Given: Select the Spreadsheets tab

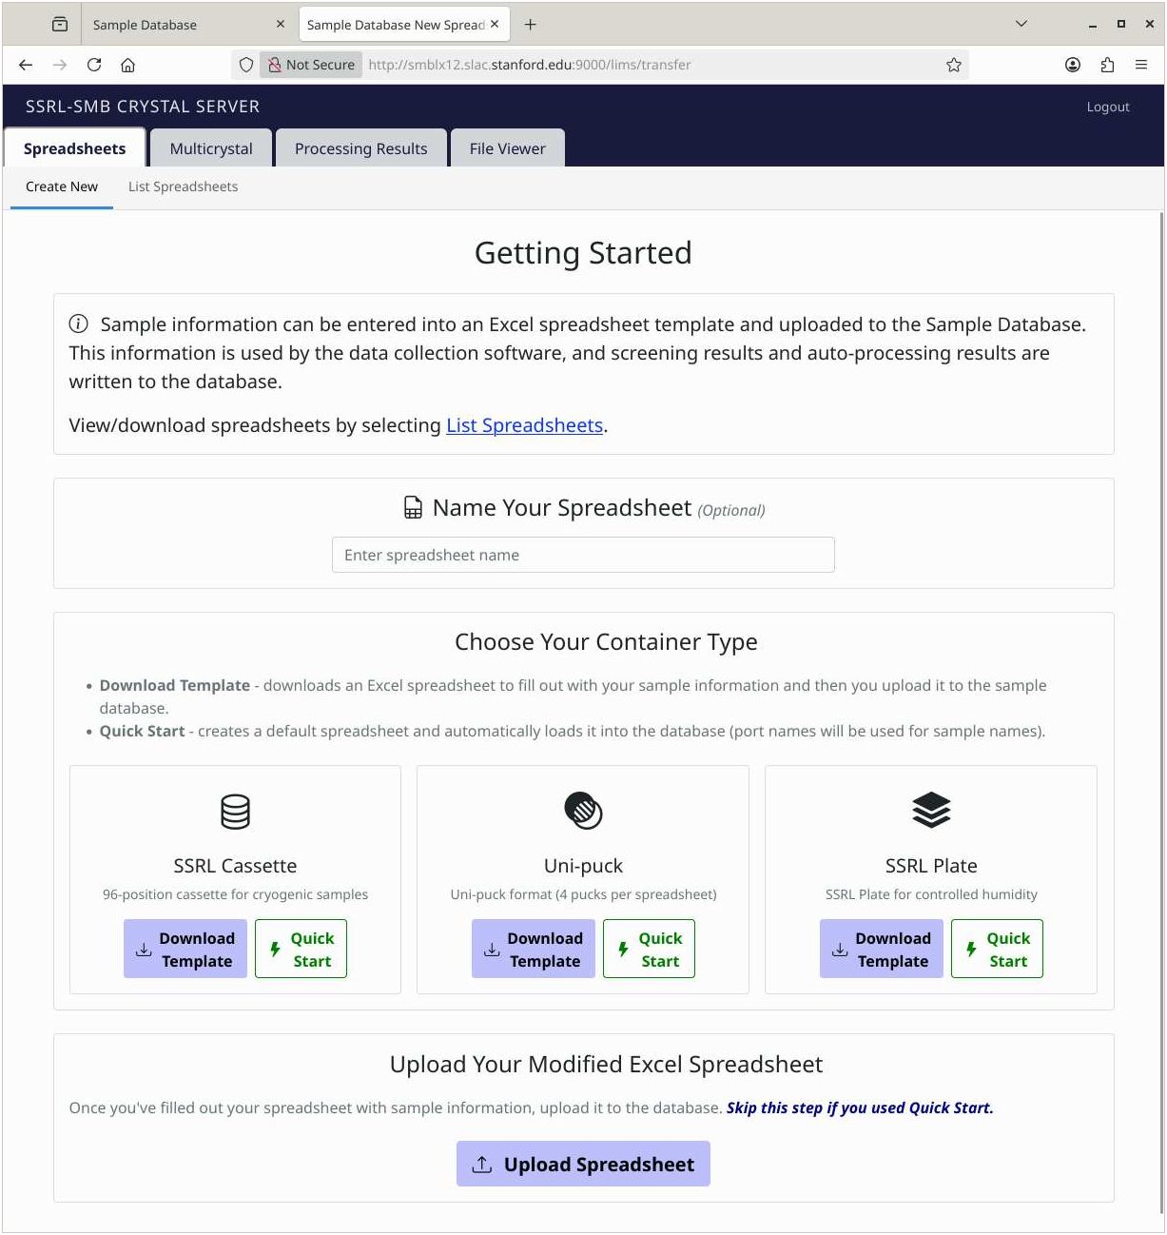Looking at the screenshot, I should pos(75,148).
